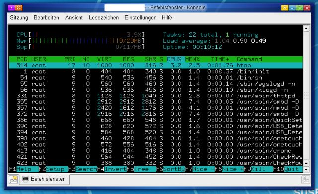Switch to the Befehlsfenster session tab

coord(44,179)
